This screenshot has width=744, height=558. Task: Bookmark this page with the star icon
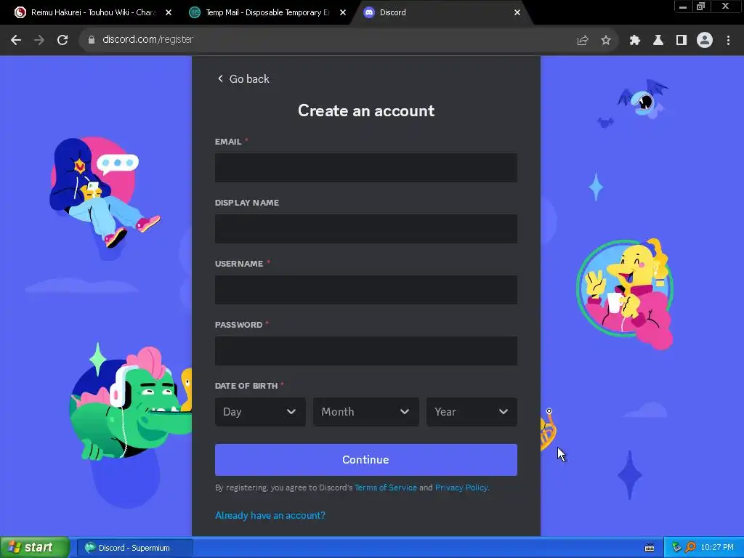tap(605, 41)
